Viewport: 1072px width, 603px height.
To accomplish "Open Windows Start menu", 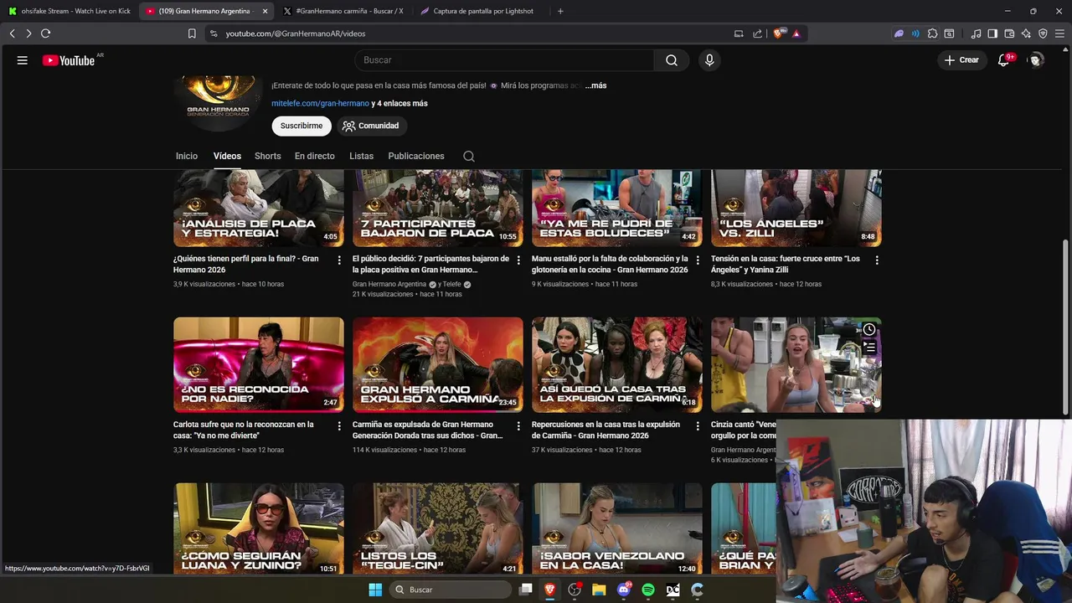I will (x=375, y=590).
